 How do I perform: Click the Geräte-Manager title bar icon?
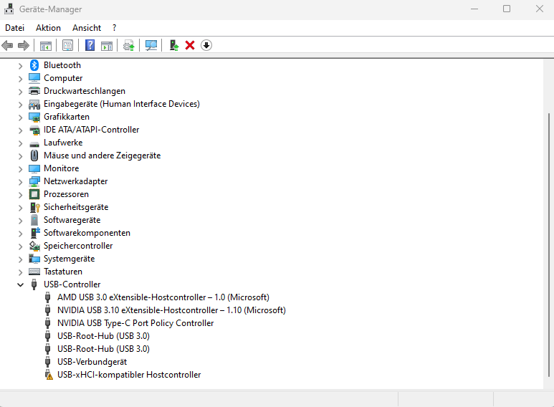[9, 9]
